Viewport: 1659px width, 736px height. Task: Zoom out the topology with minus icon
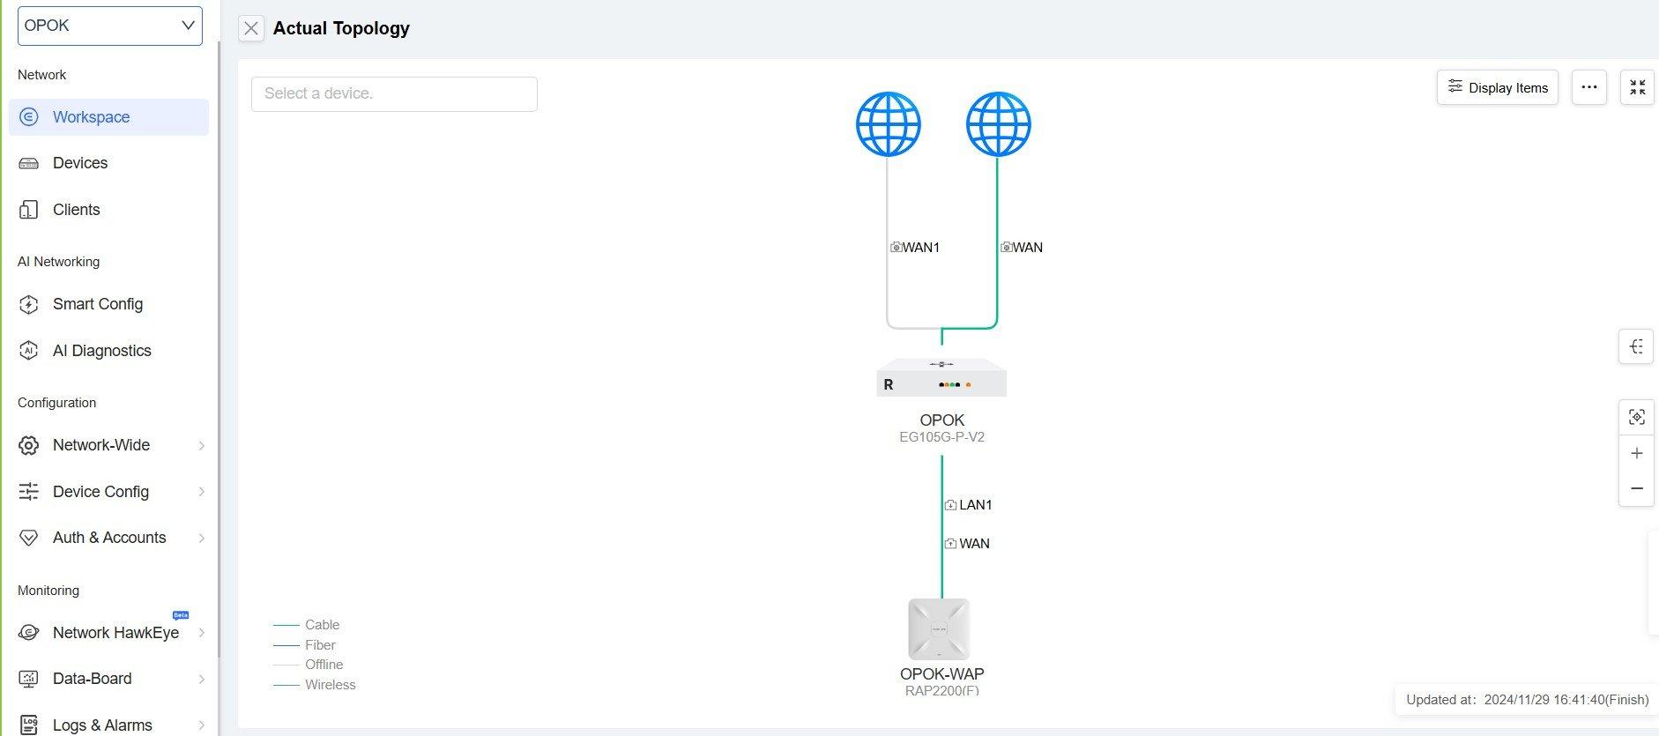[1637, 488]
